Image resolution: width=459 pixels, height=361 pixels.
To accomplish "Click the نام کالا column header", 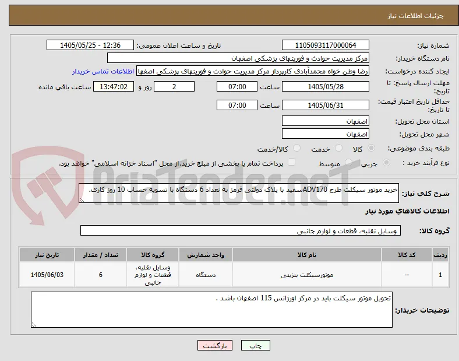I will click(307, 255).
